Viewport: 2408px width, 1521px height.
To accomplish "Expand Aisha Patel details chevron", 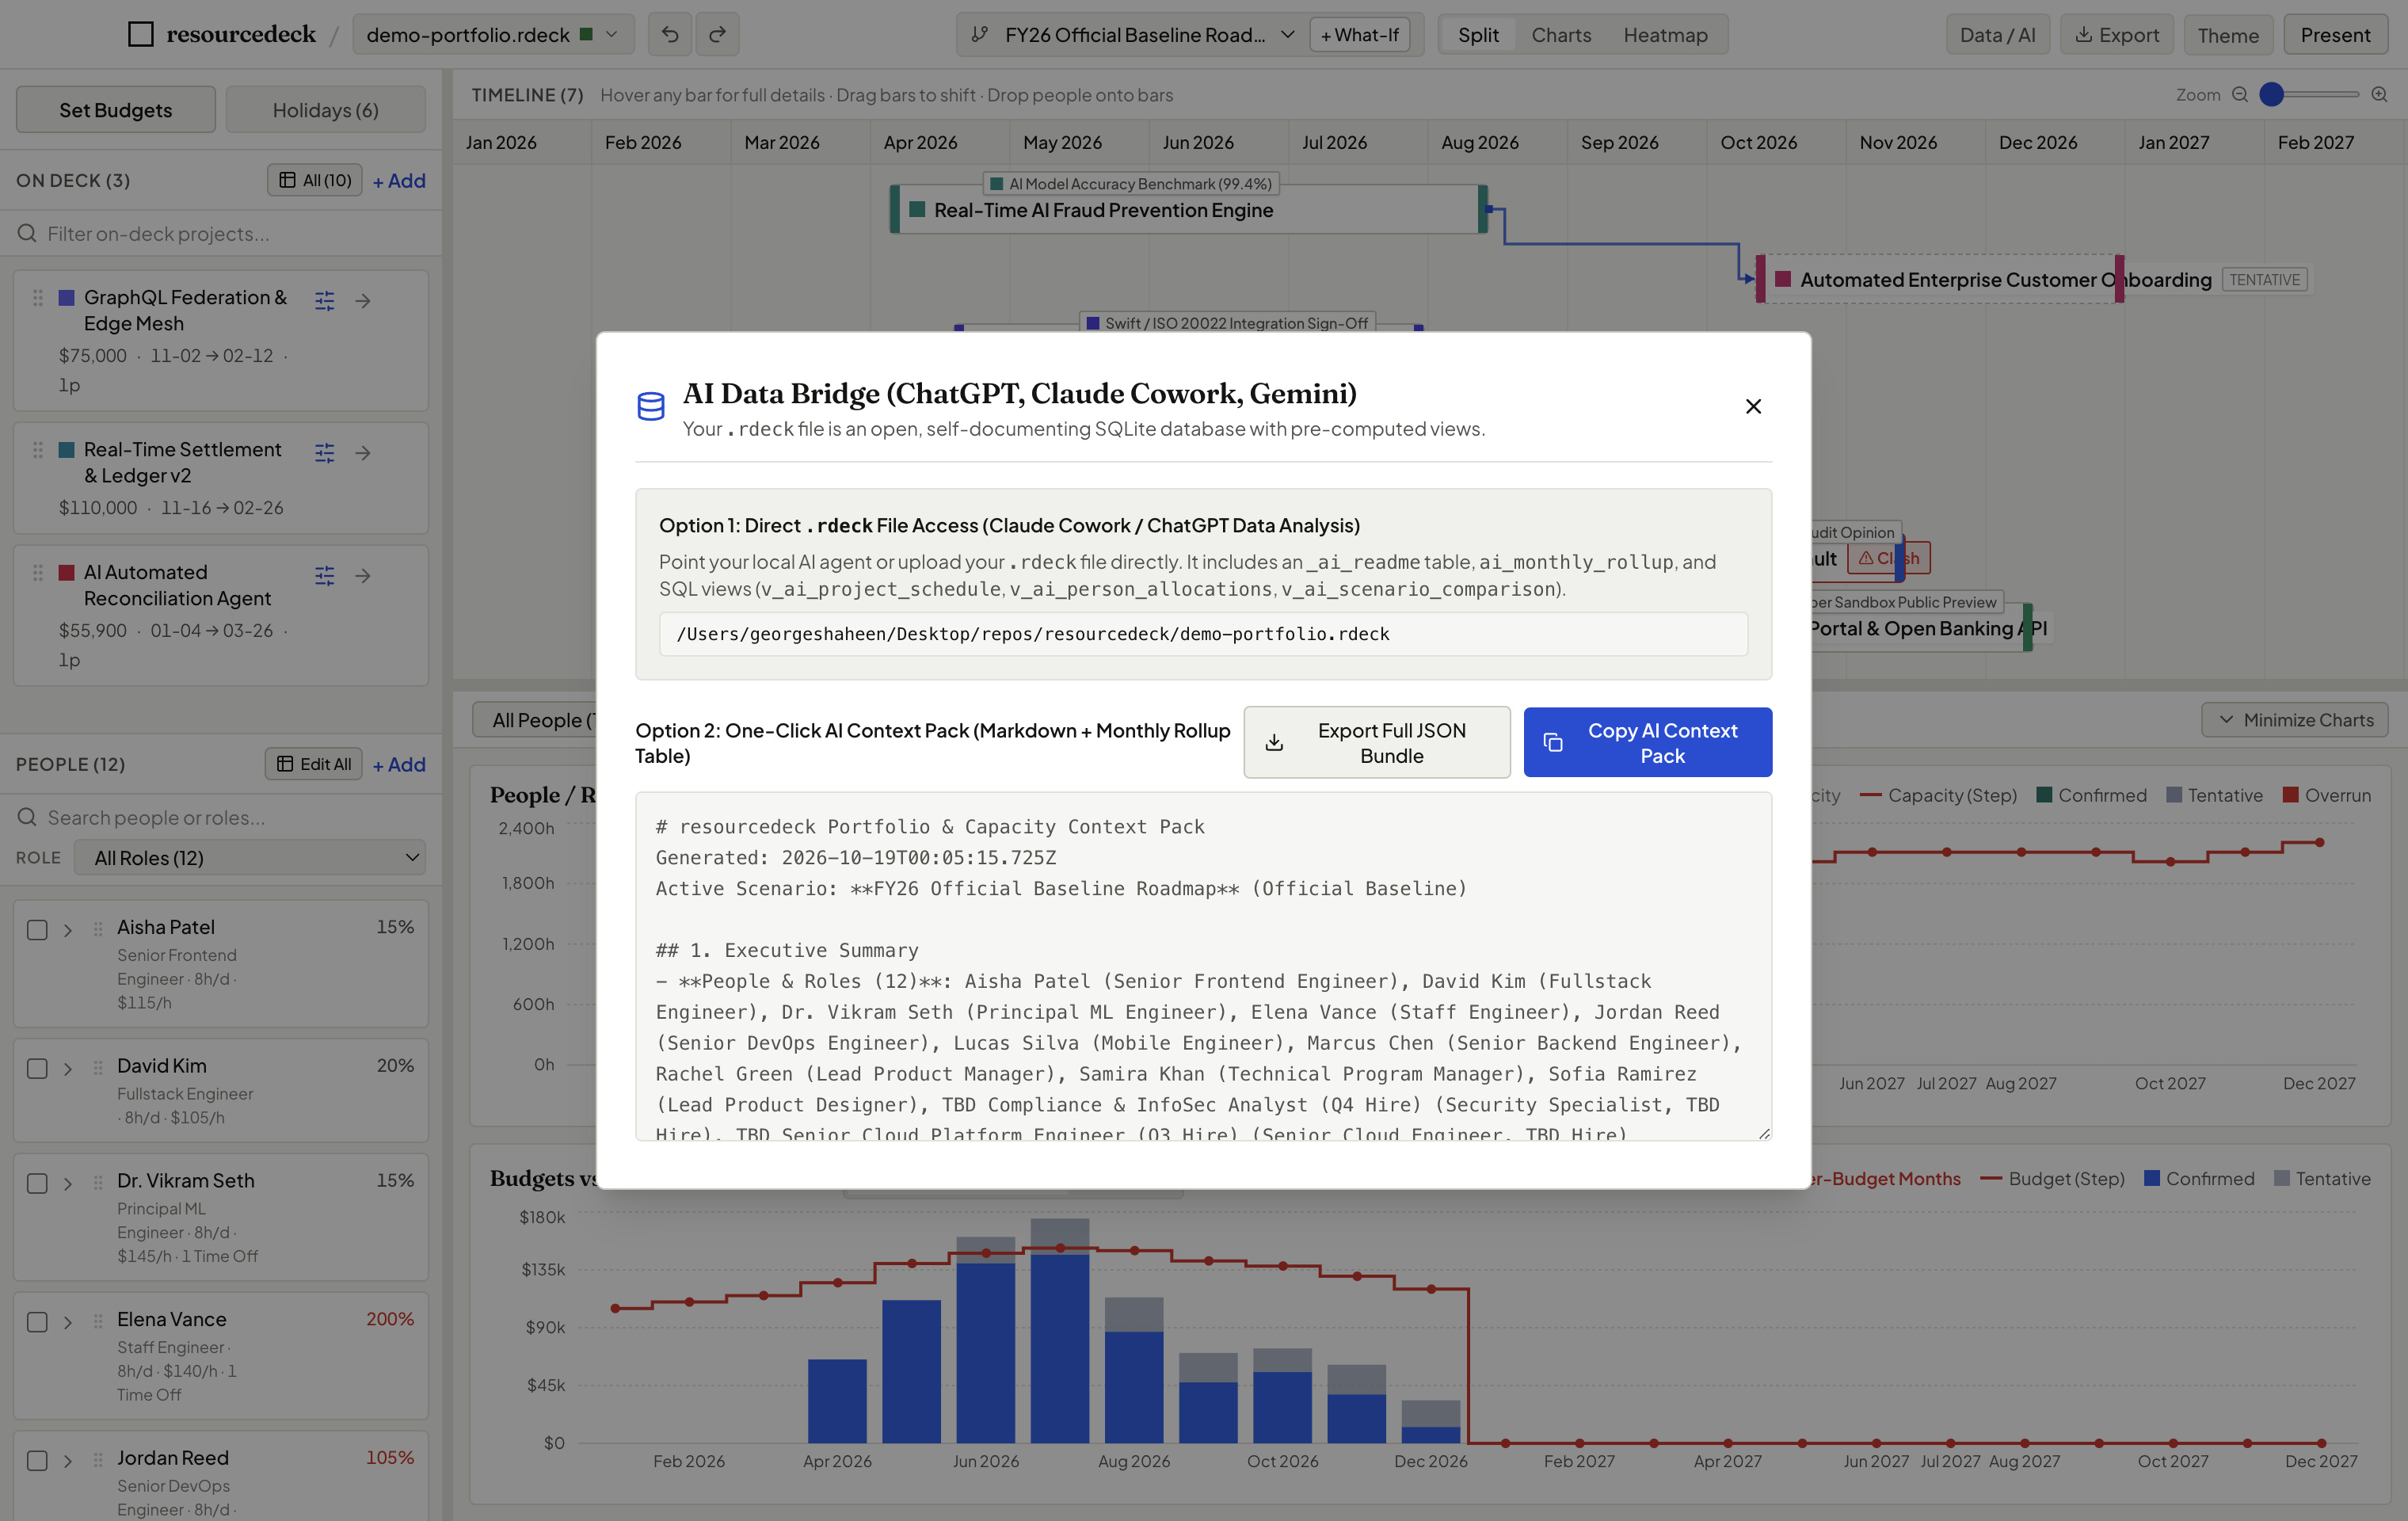I will click(x=68, y=930).
